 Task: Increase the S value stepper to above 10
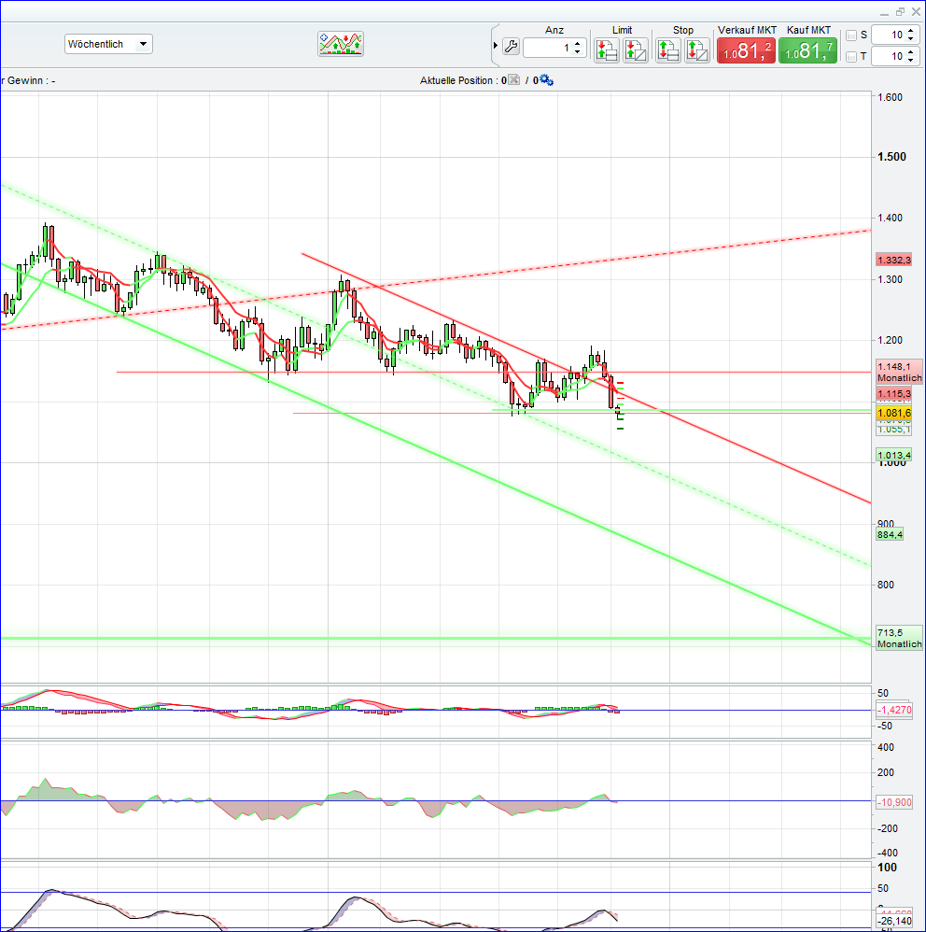pos(911,31)
